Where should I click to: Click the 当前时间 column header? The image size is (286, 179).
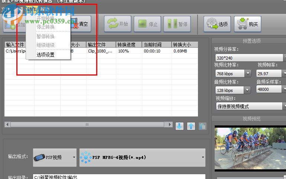click(x=157, y=45)
